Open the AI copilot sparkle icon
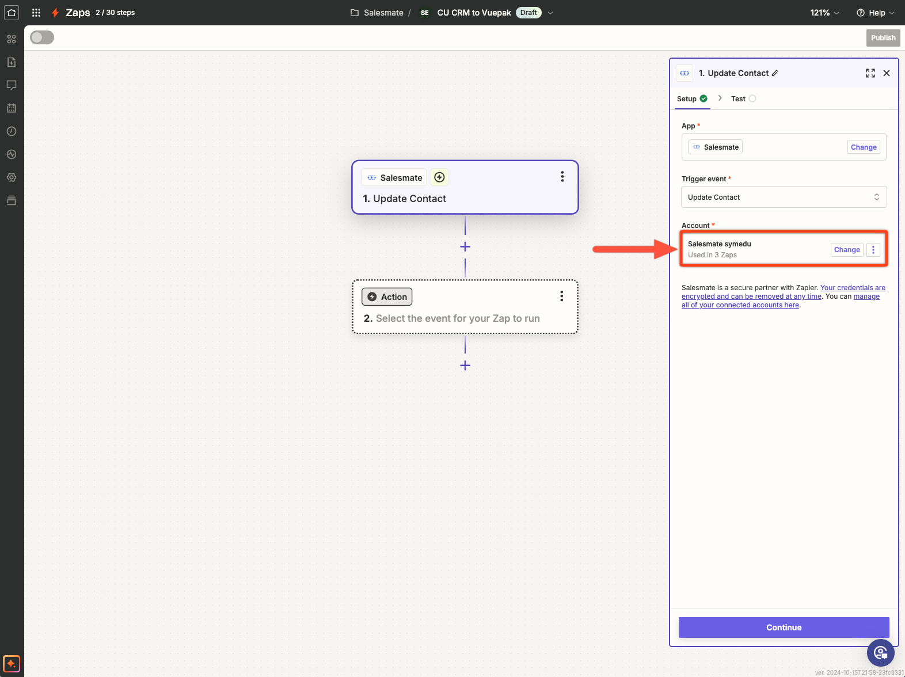This screenshot has height=677, width=905. click(12, 663)
